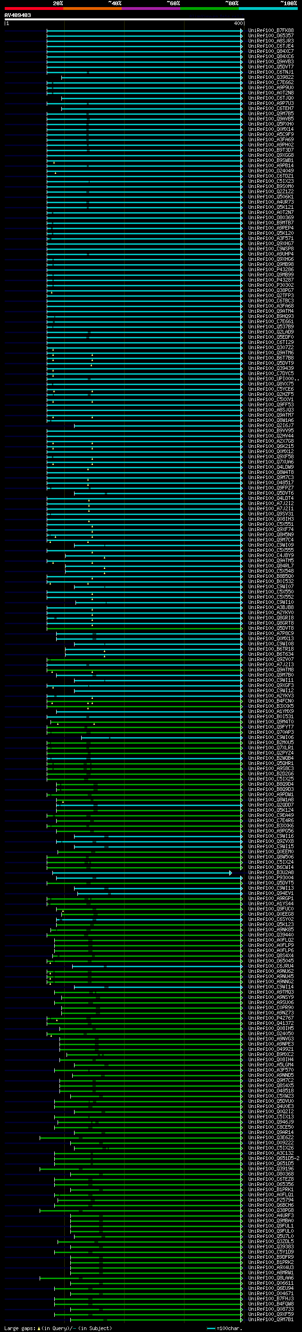Screen dimensions: 302x1332
Task: Click the Large gaps legend text
Action: 57,1328
